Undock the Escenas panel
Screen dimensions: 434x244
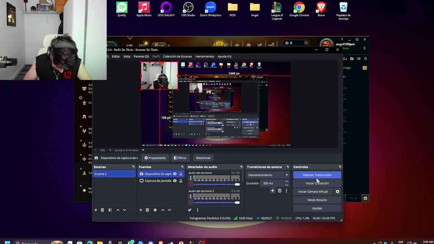[x=133, y=167]
